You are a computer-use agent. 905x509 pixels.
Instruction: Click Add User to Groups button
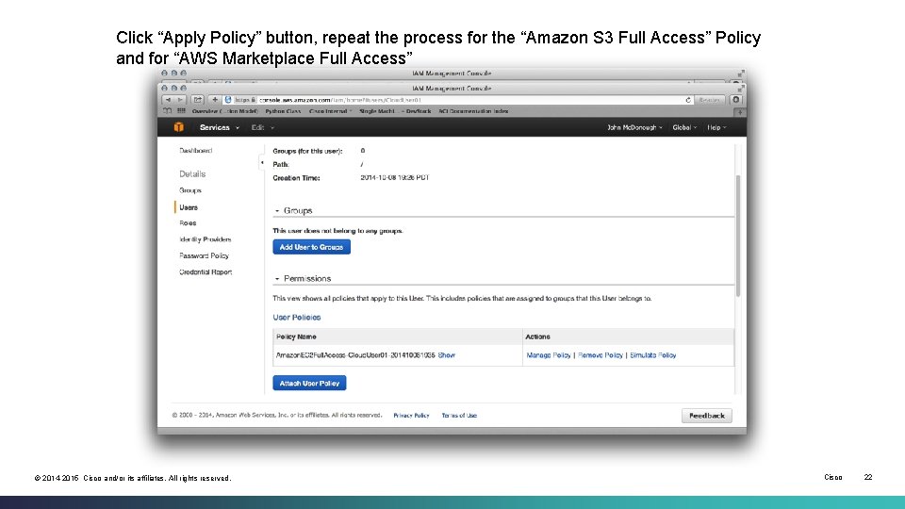click(x=312, y=247)
